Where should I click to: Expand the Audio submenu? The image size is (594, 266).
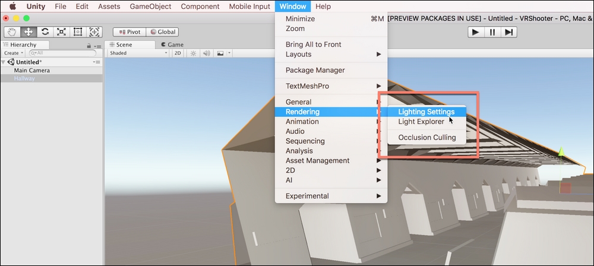(x=331, y=131)
